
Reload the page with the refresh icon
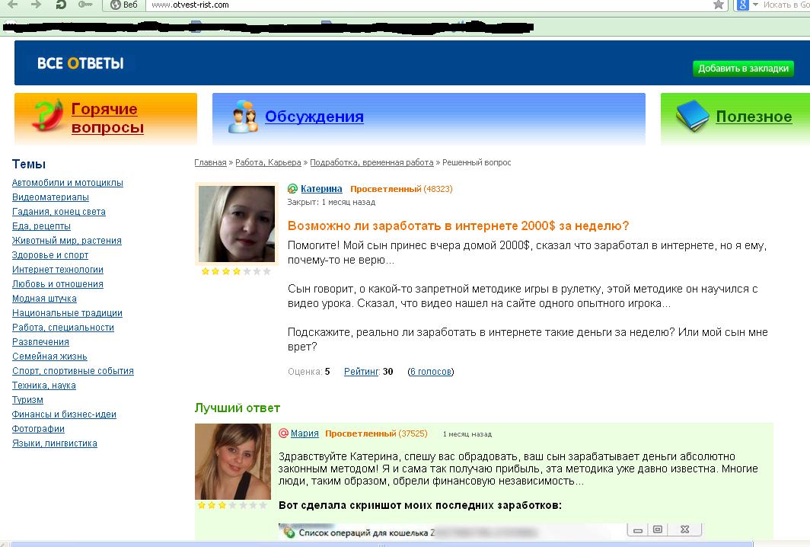click(61, 5)
